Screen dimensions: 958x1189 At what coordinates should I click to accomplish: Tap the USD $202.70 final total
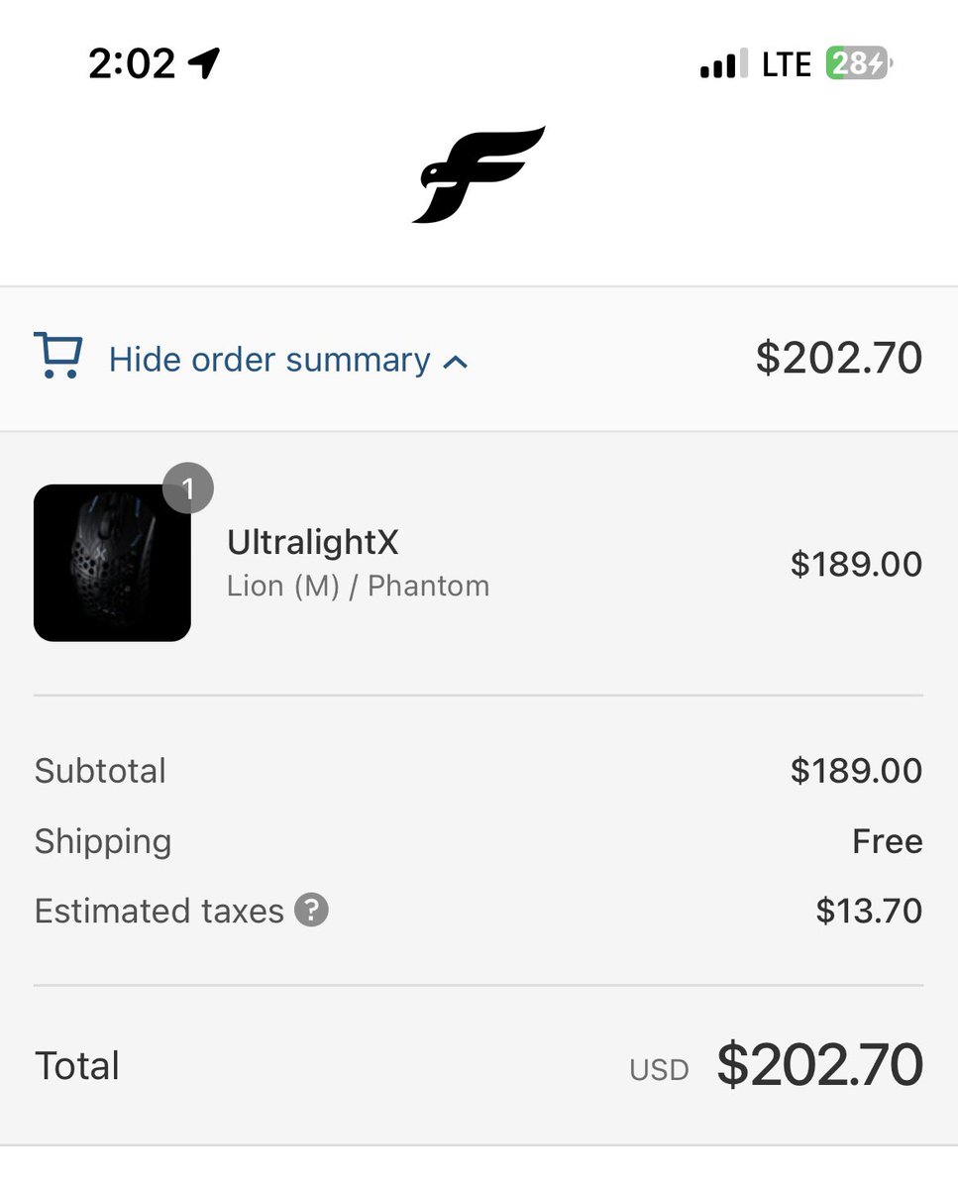tap(776, 1065)
